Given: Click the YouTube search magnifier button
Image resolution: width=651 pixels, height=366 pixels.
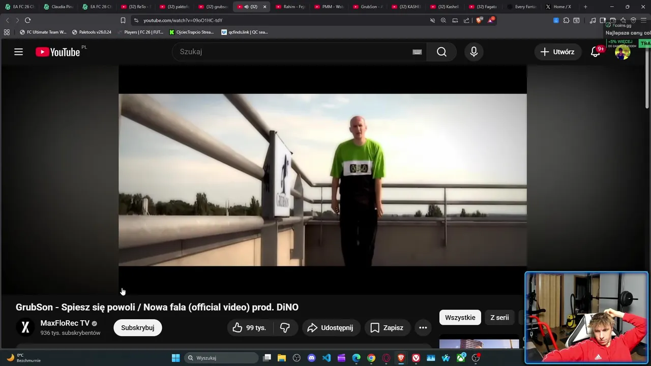Looking at the screenshot, I should [441, 52].
